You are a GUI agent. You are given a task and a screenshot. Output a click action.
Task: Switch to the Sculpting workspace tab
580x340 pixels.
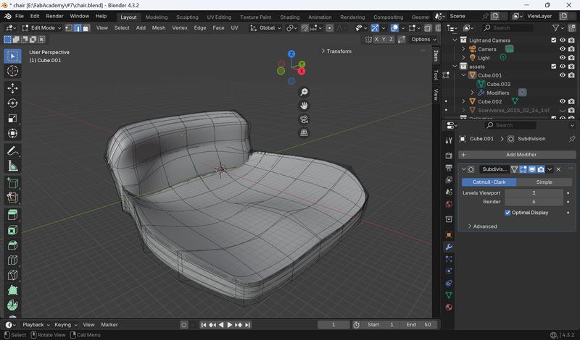click(x=187, y=17)
